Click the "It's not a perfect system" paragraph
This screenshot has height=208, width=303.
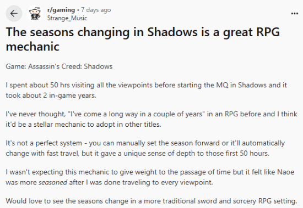pyautogui.click(x=145, y=148)
